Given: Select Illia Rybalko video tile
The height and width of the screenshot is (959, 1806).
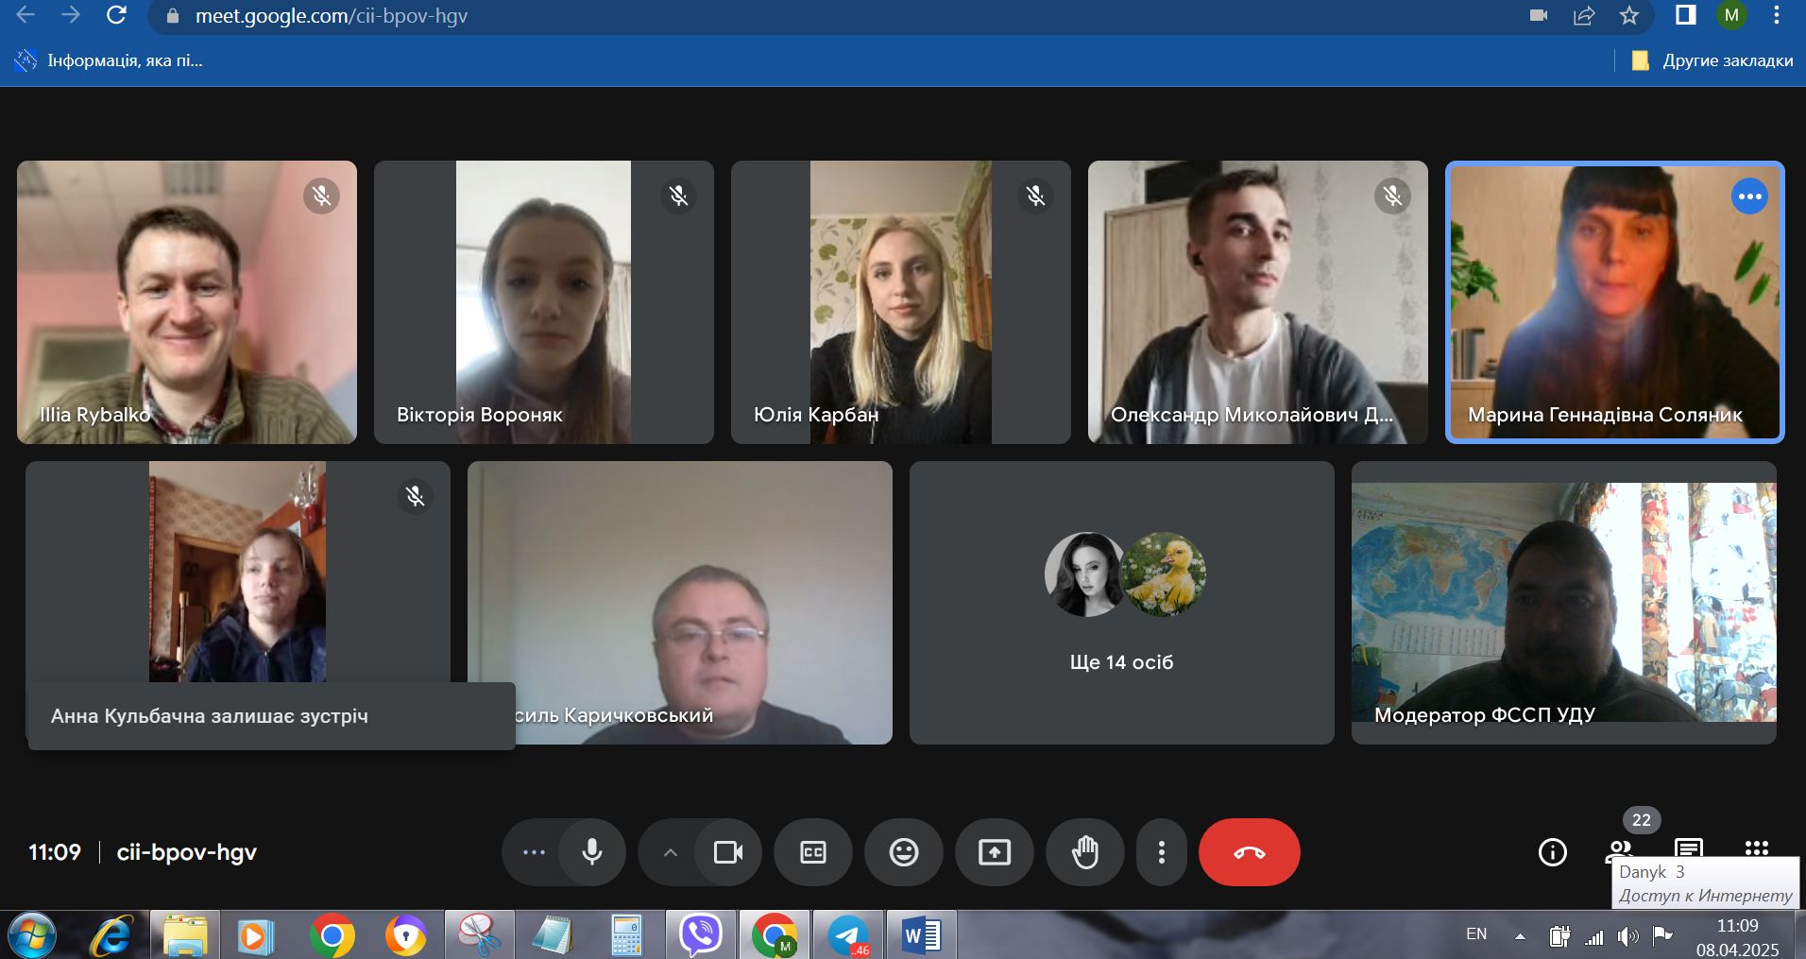Looking at the screenshot, I should [x=187, y=302].
